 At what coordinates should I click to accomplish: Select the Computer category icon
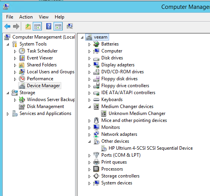pos(96,51)
